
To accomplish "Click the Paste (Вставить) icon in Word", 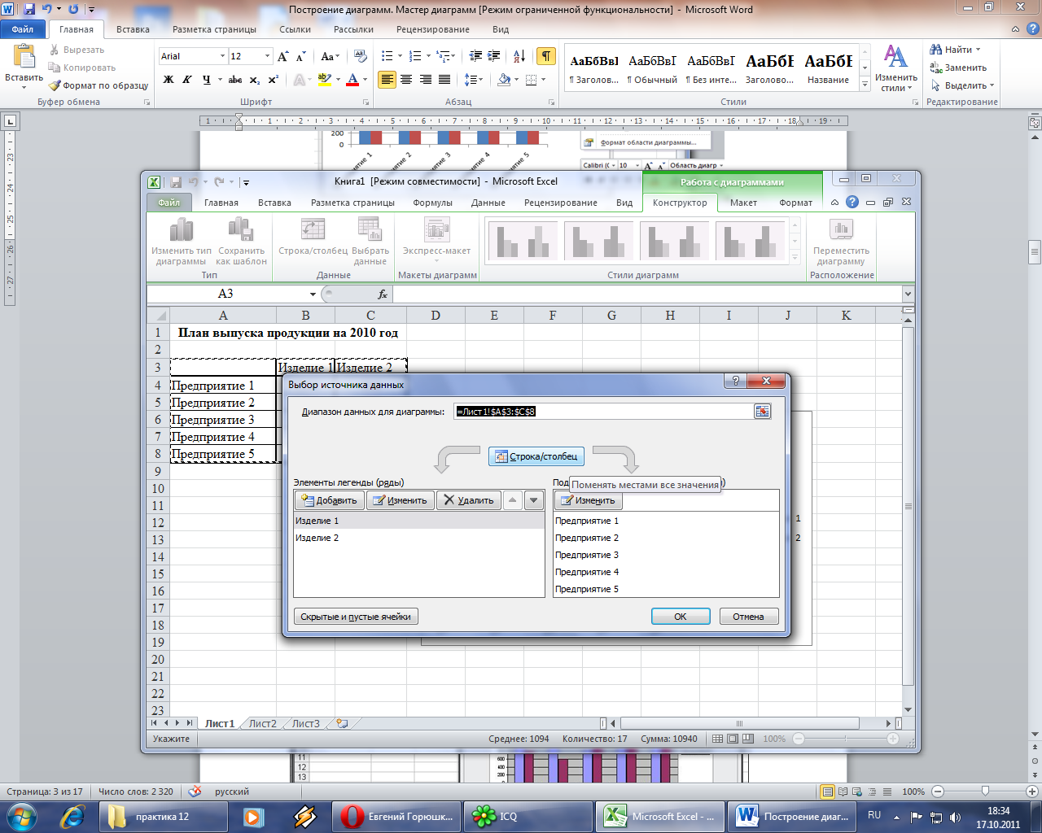I will coord(24,57).
